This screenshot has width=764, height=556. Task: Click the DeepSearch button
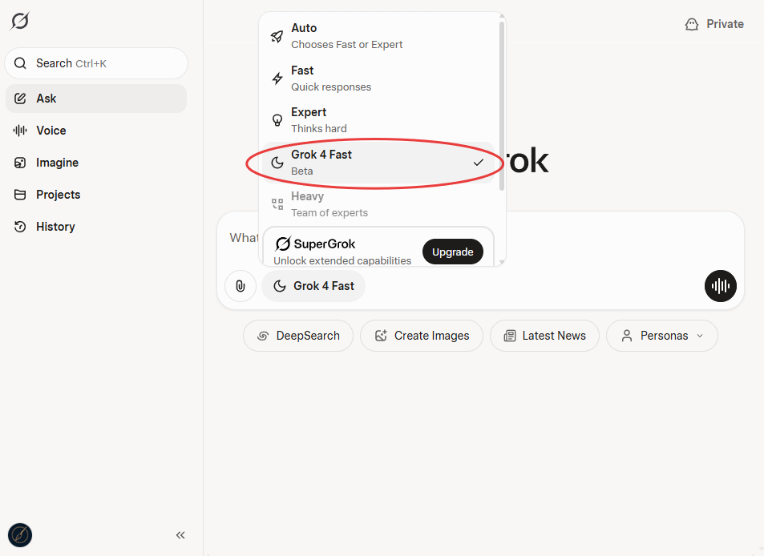pos(298,336)
